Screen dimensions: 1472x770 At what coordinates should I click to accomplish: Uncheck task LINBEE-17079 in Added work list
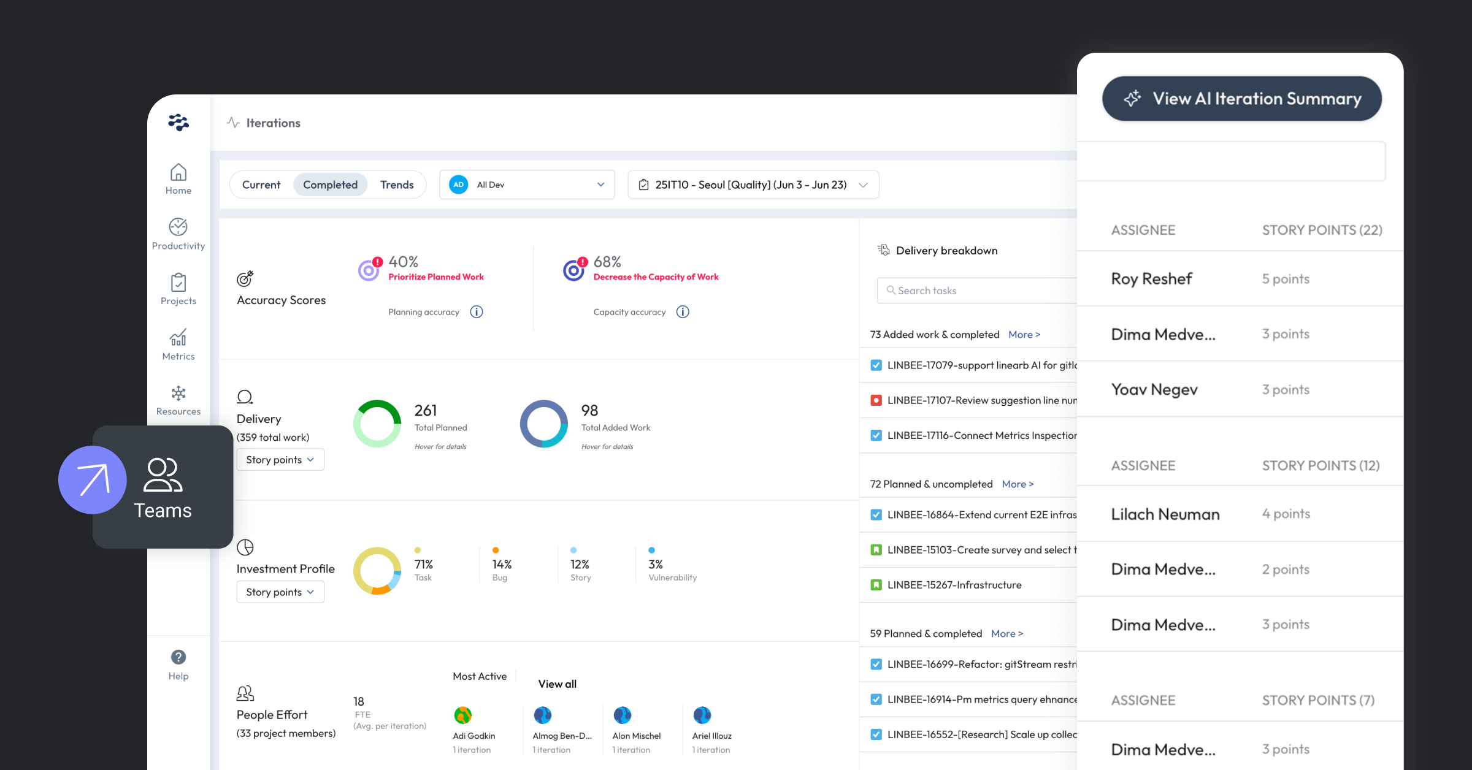point(875,365)
